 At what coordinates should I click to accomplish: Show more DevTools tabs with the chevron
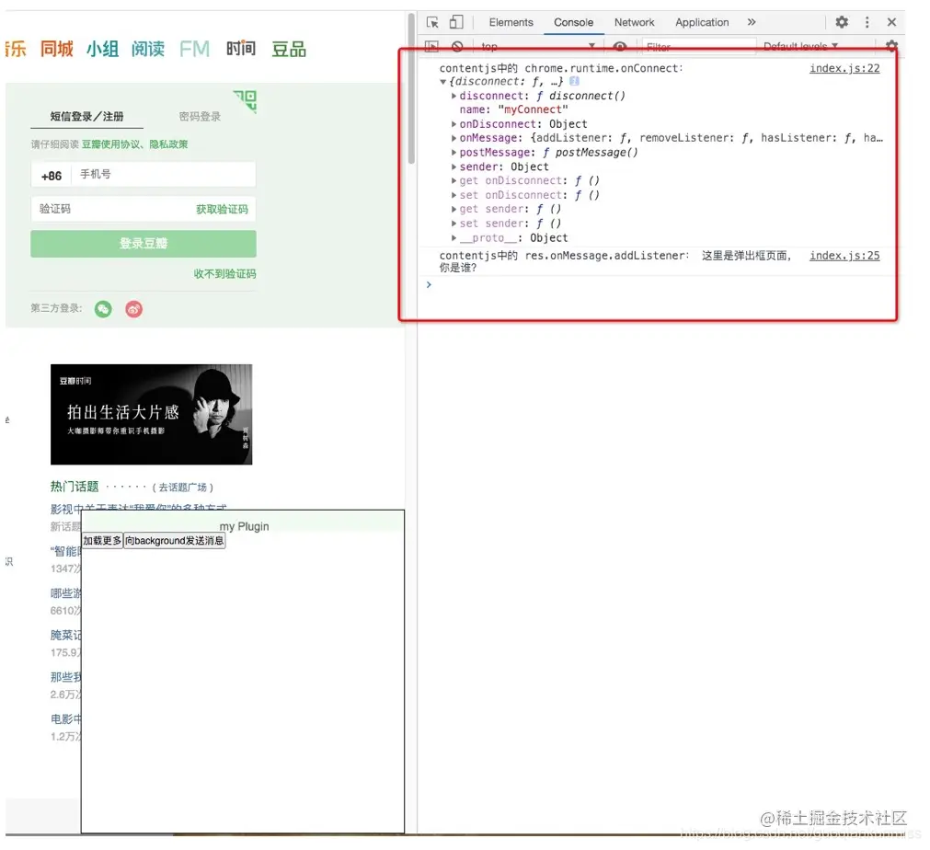[752, 22]
